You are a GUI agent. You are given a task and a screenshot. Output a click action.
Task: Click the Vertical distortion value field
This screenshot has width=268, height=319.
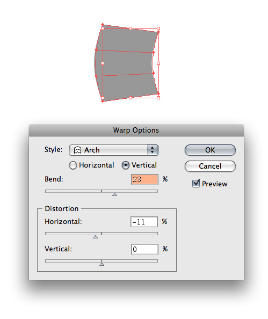point(144,249)
